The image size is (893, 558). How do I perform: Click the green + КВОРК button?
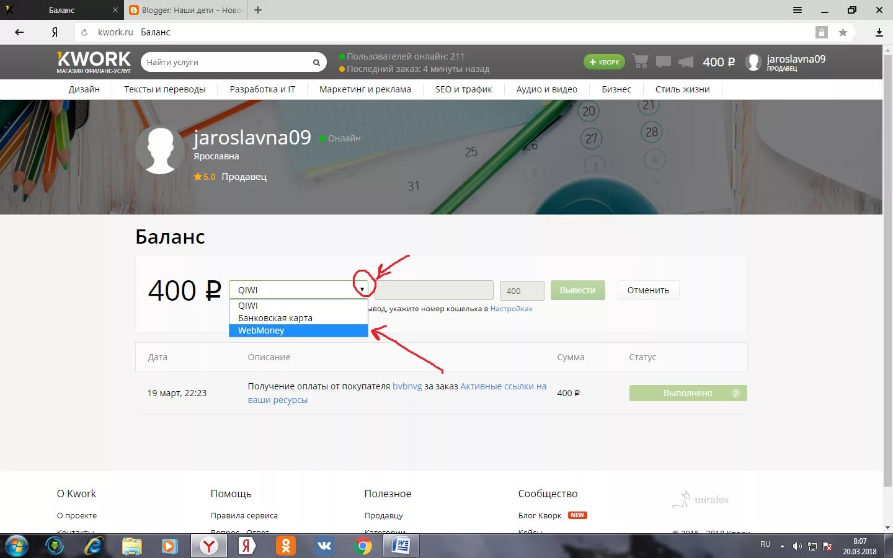604,62
